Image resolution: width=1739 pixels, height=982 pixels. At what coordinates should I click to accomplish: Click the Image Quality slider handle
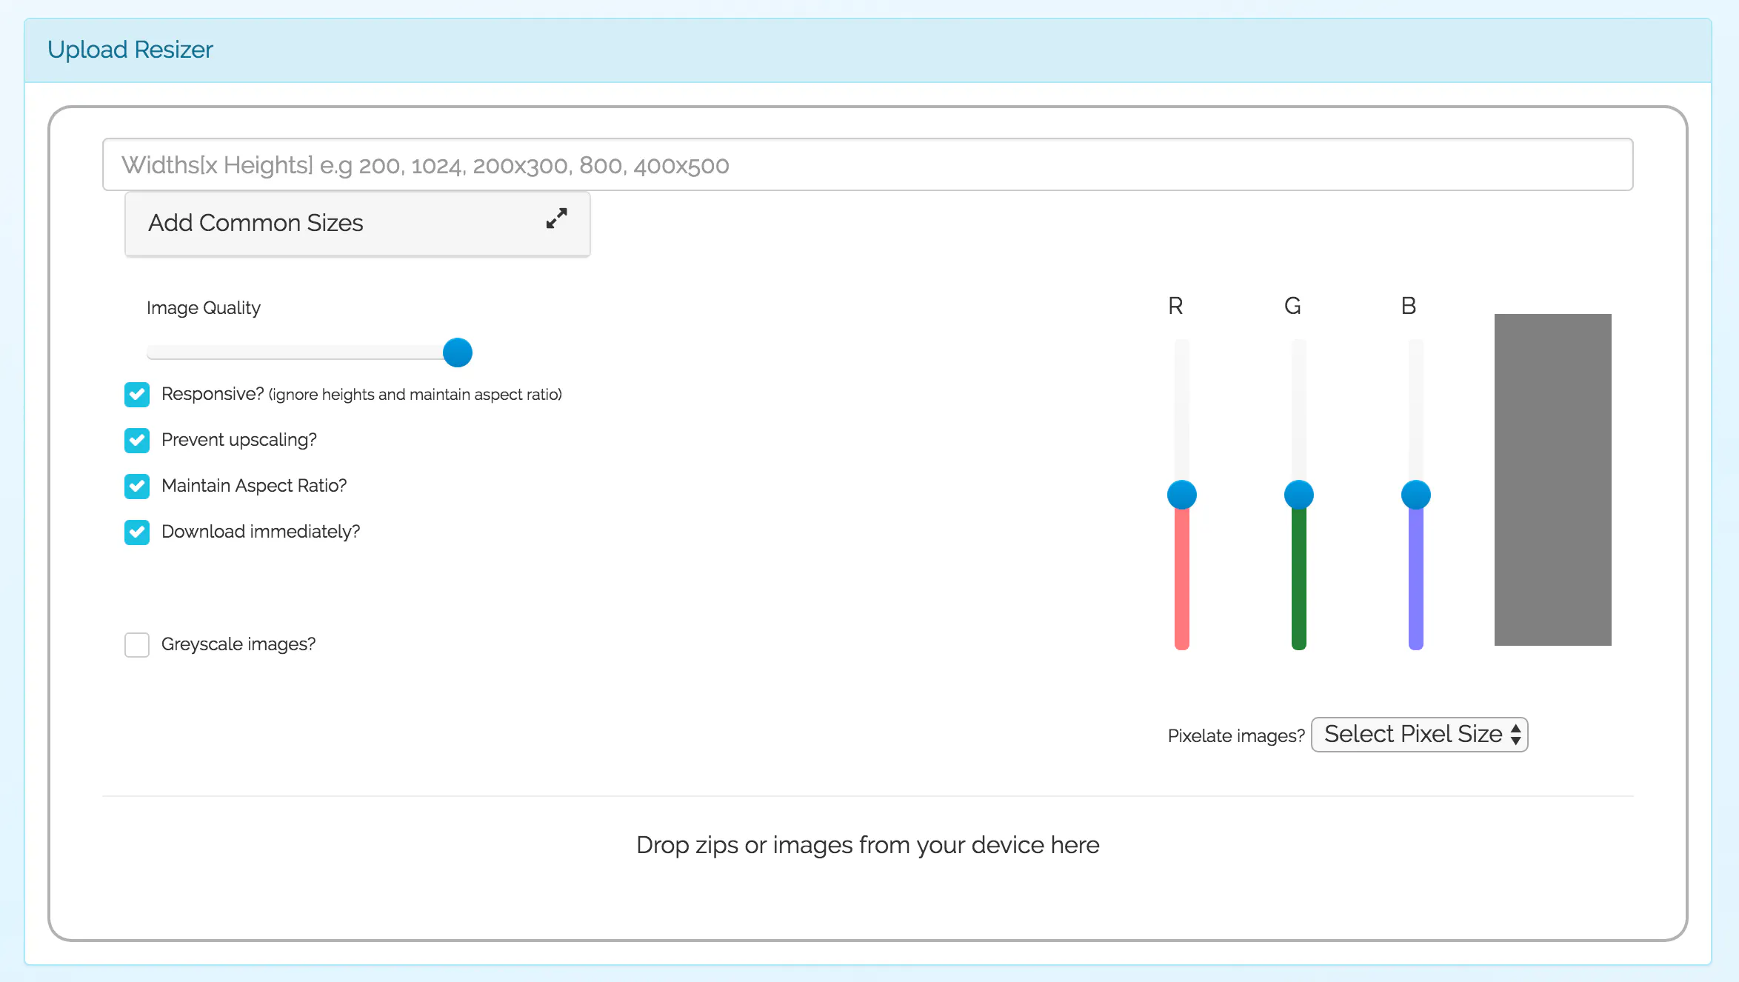[458, 353]
